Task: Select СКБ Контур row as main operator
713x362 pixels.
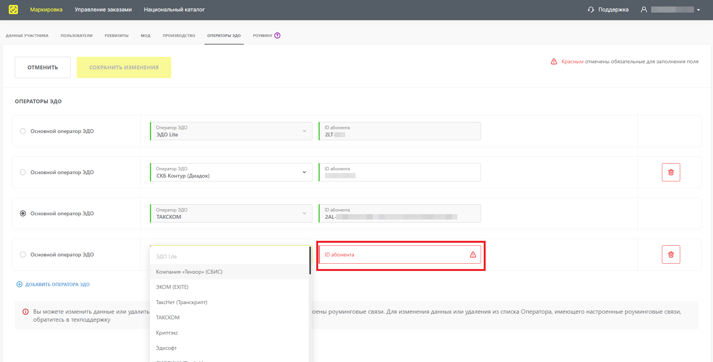Action: tap(23, 172)
